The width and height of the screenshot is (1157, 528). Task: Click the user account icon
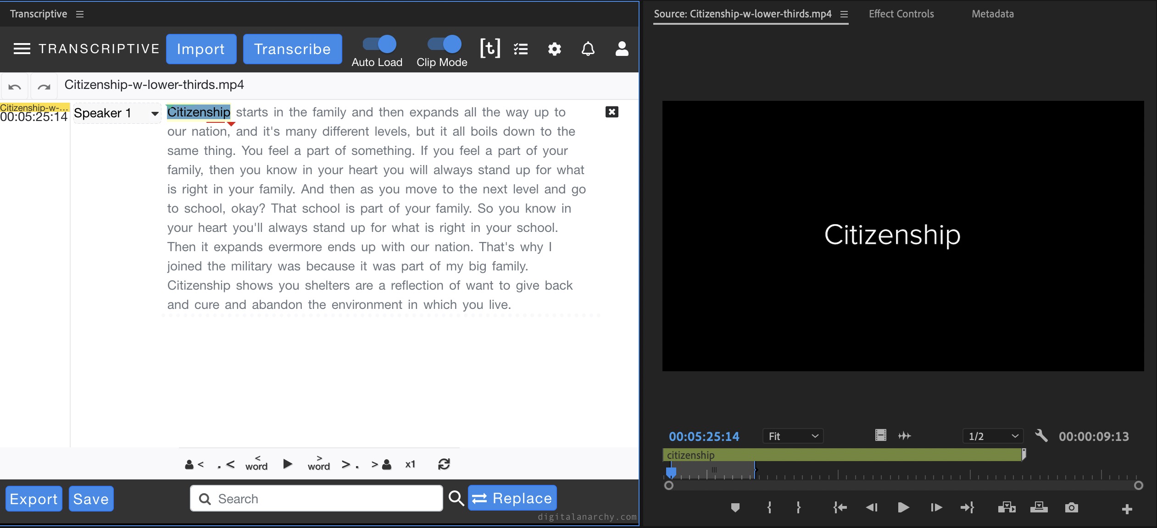pos(622,49)
